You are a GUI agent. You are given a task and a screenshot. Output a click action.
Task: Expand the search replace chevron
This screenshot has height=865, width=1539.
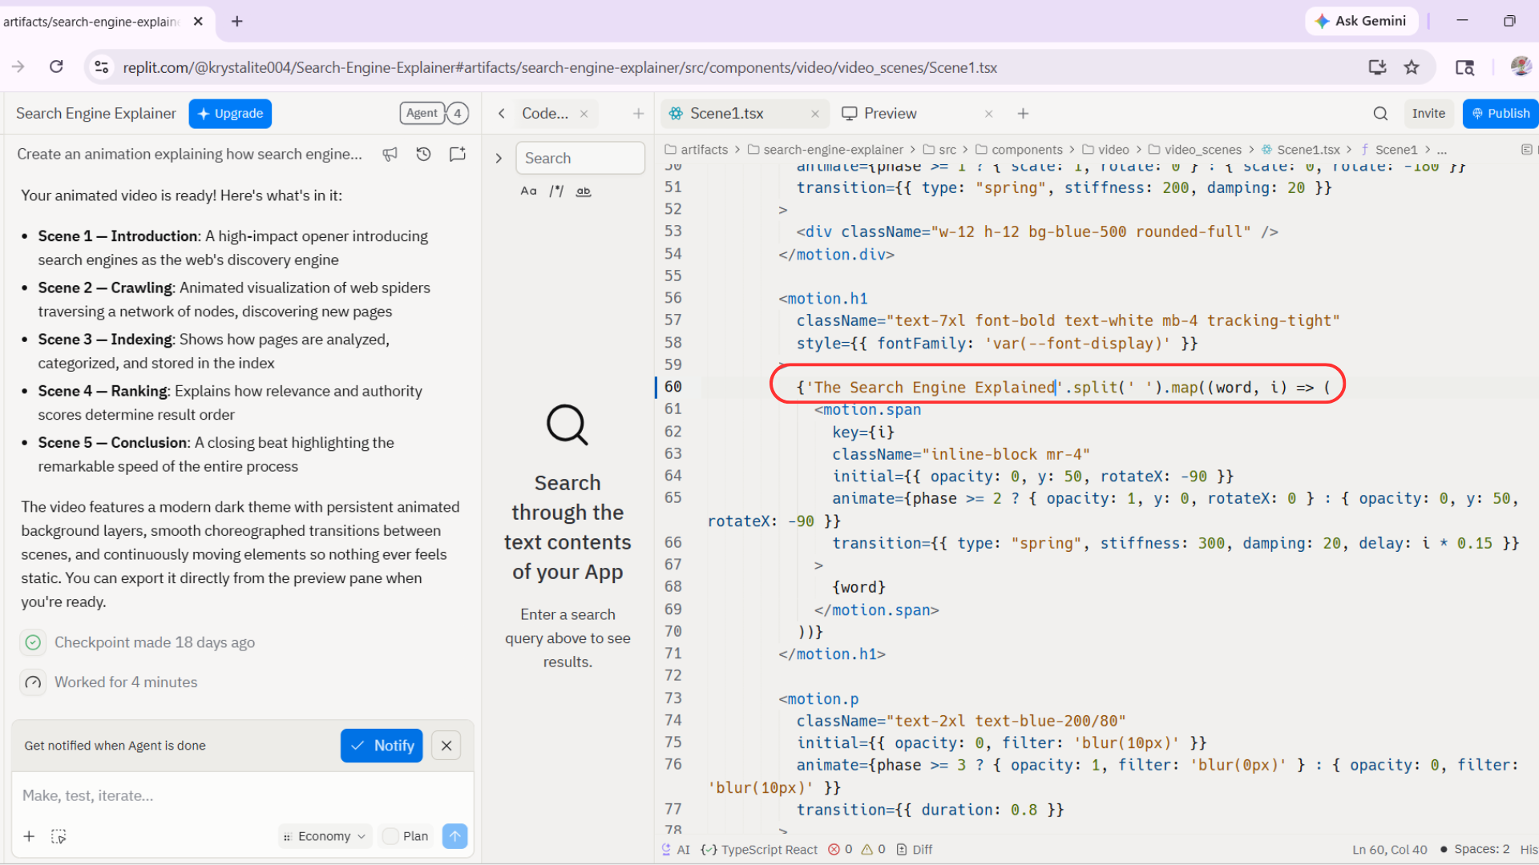point(499,159)
